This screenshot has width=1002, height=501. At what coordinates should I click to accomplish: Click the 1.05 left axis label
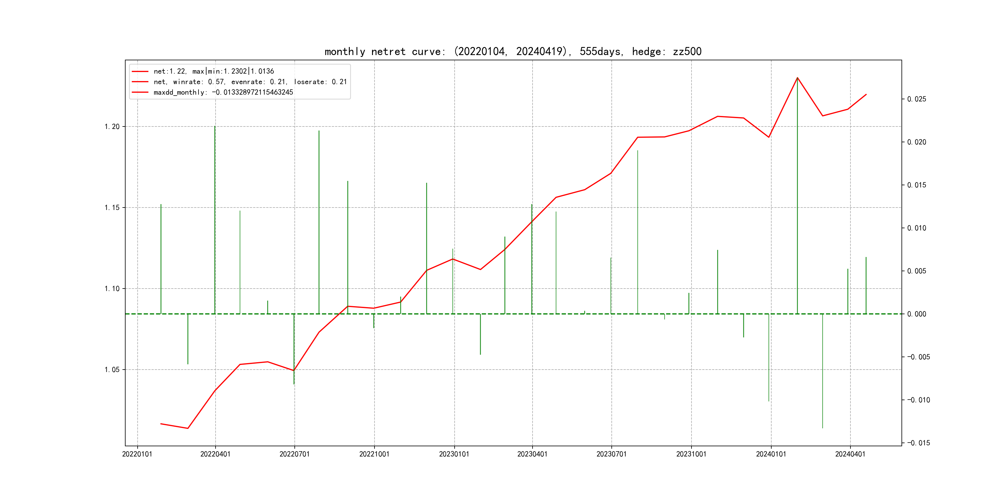(112, 370)
